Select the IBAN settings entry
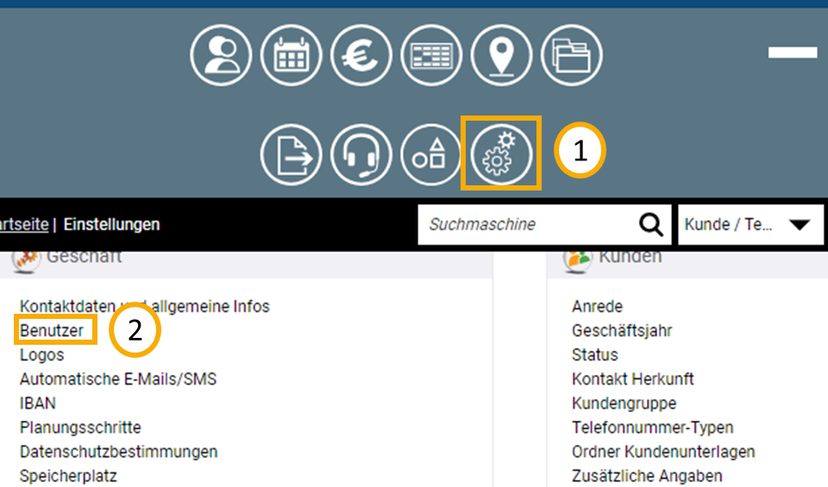 (37, 403)
